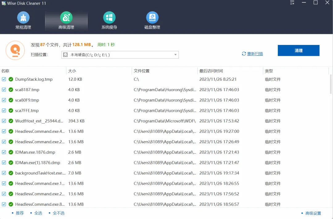Expand the 扫描位置 scan location dropdown

coord(175,55)
